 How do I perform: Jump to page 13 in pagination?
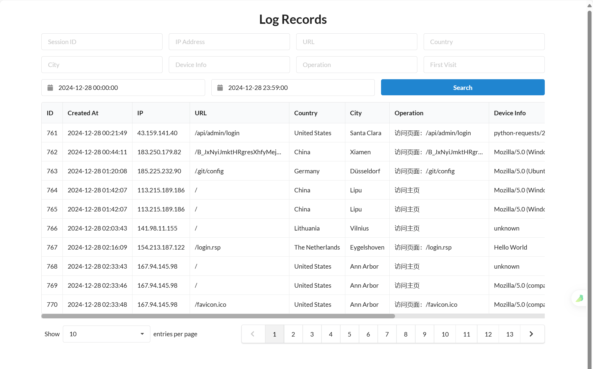[510, 334]
